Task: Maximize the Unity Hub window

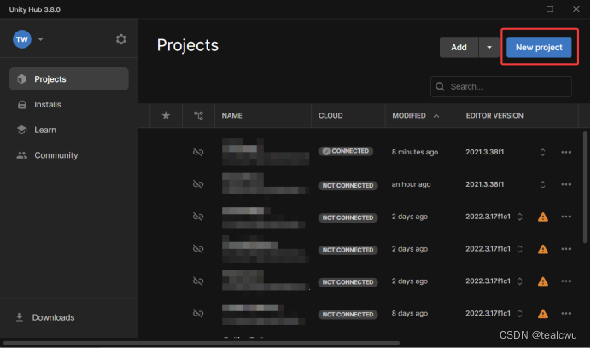Action: 550,9
